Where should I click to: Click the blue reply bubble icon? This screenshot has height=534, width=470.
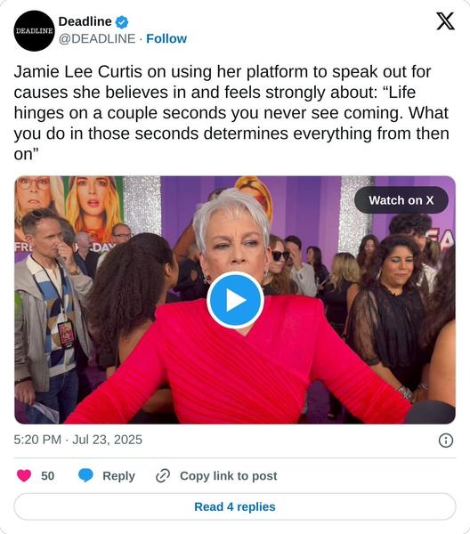pos(85,475)
